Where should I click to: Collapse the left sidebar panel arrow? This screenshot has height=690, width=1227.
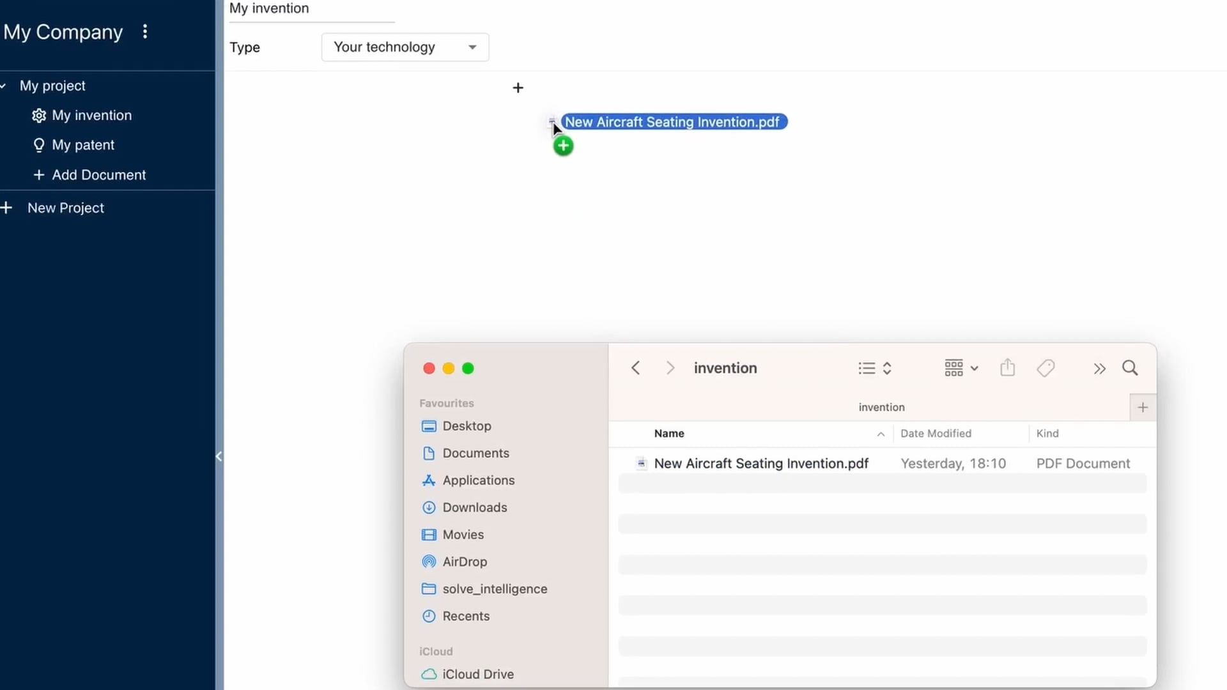(x=219, y=456)
